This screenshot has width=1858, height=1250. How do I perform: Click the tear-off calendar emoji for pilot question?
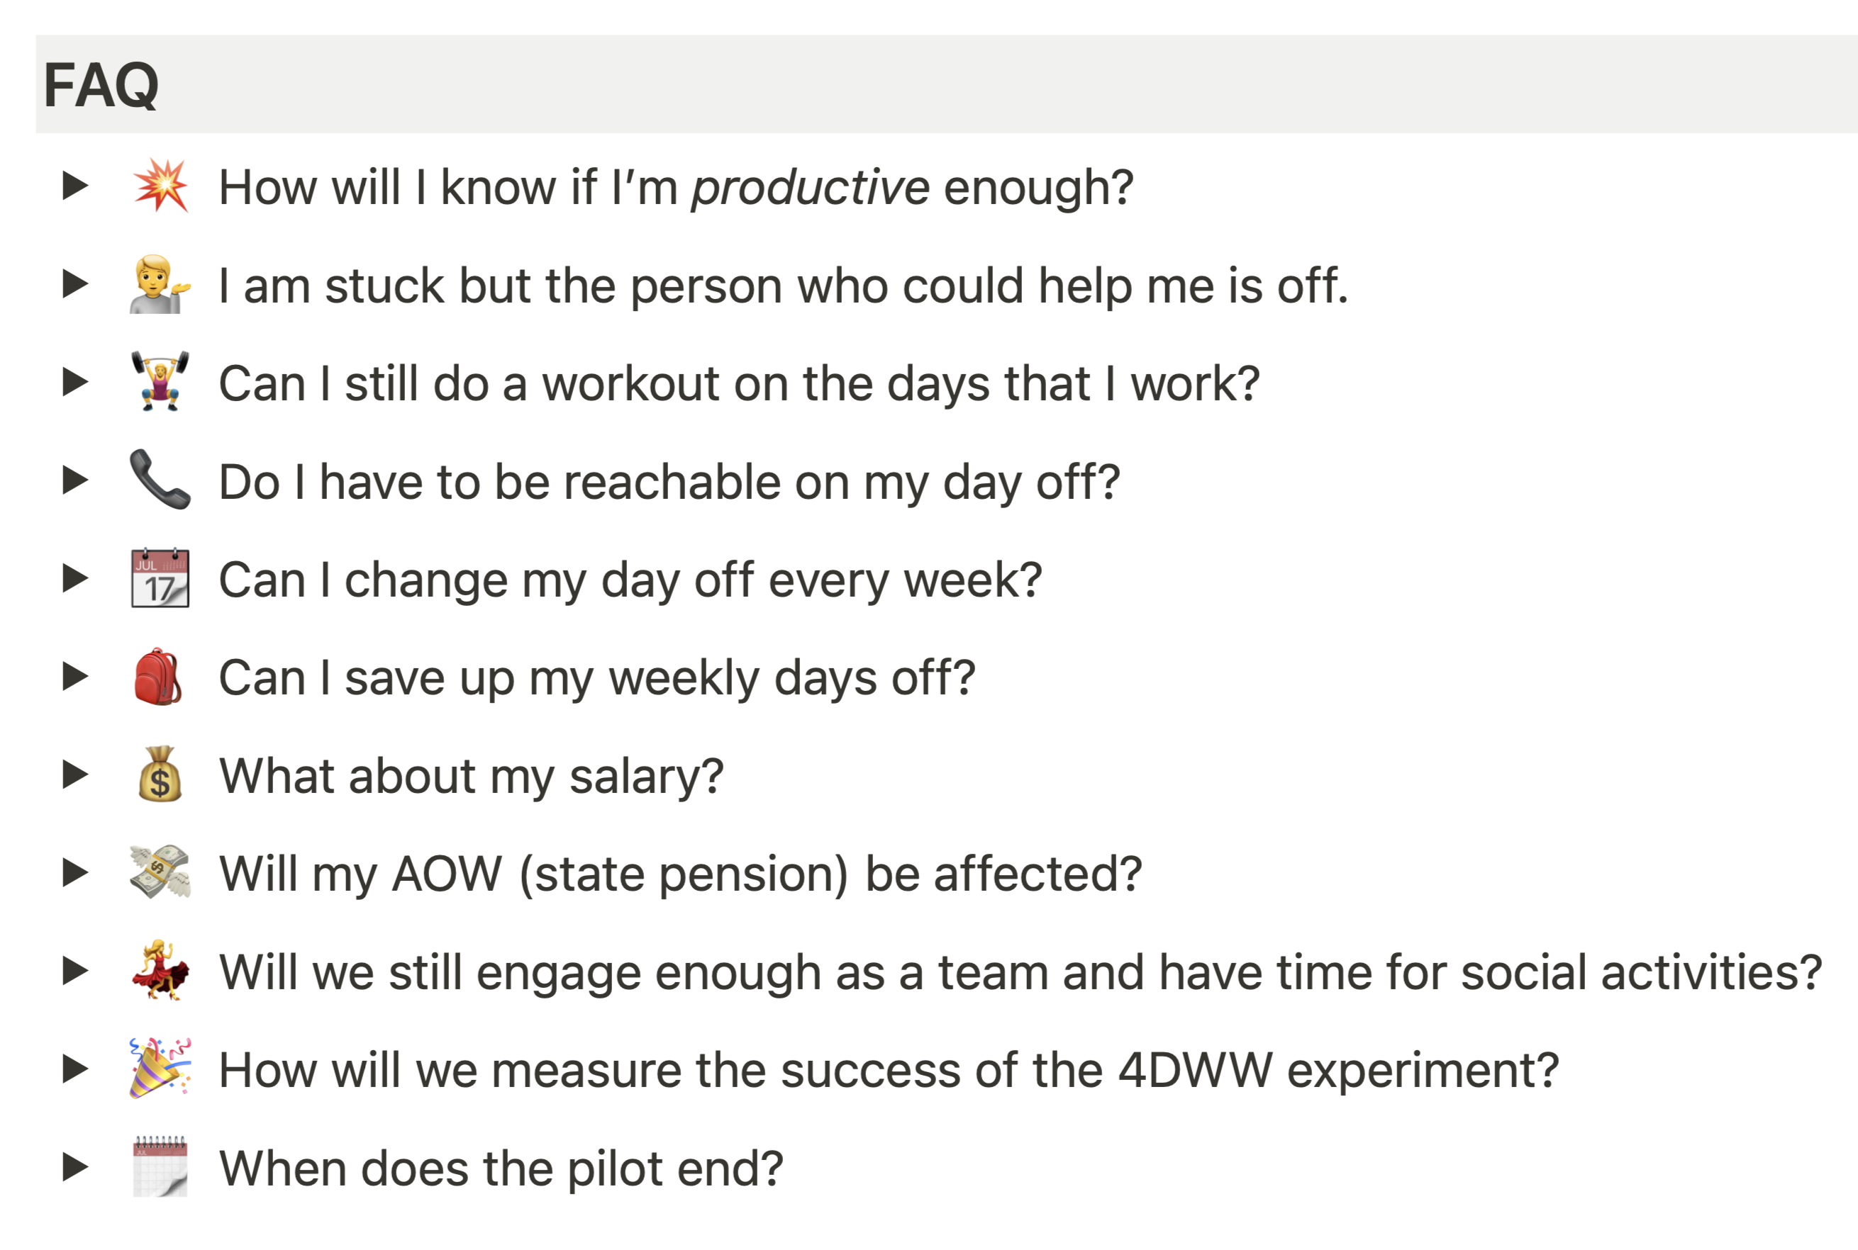click(160, 1166)
